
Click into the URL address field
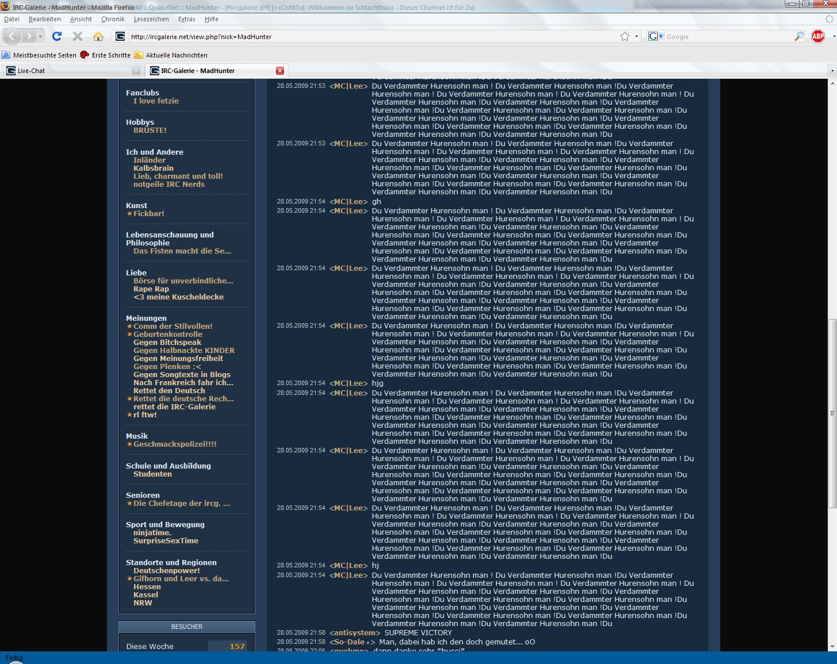(x=368, y=36)
